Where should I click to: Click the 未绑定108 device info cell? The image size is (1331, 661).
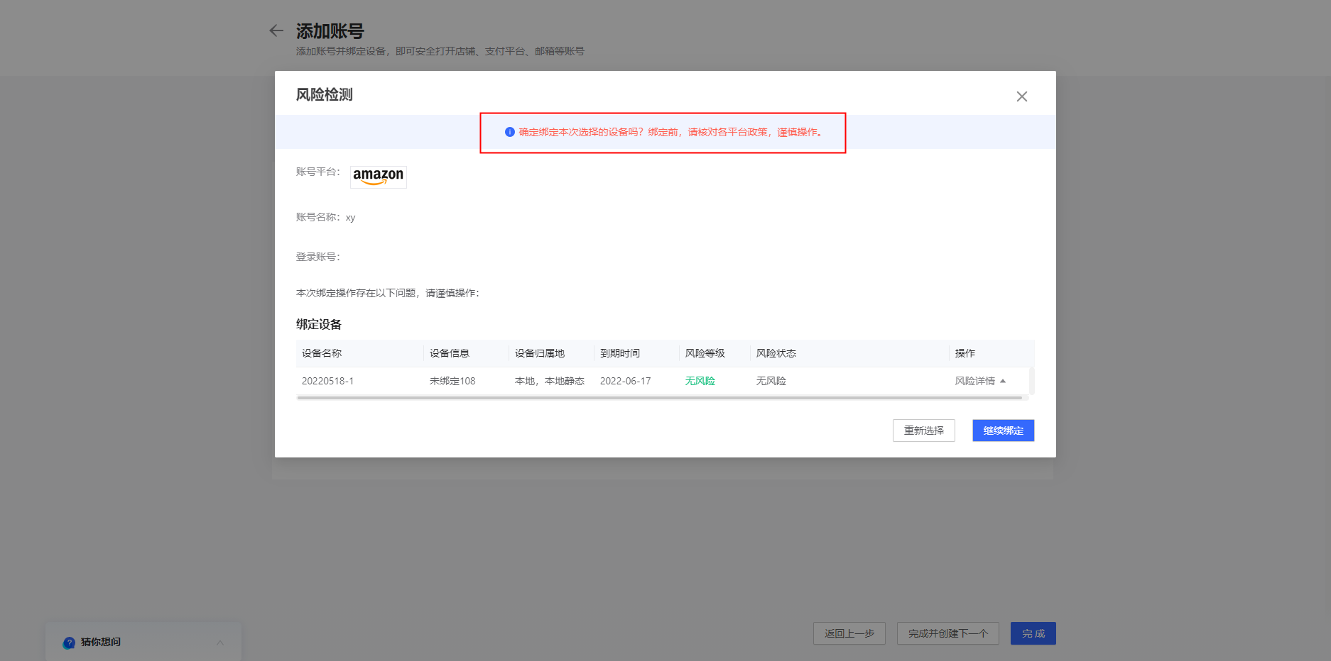[x=452, y=380]
